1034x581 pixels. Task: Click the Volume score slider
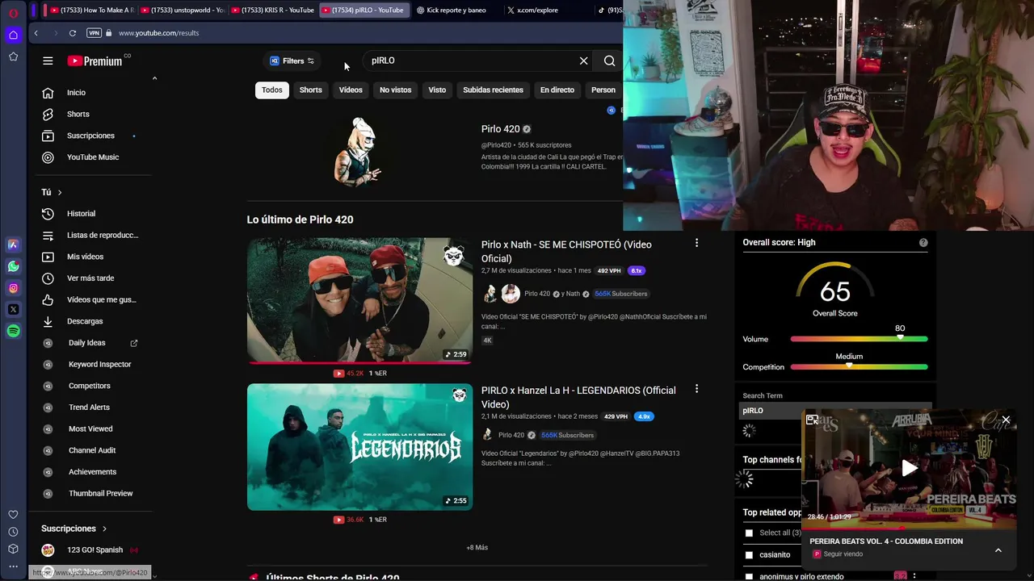click(860, 339)
